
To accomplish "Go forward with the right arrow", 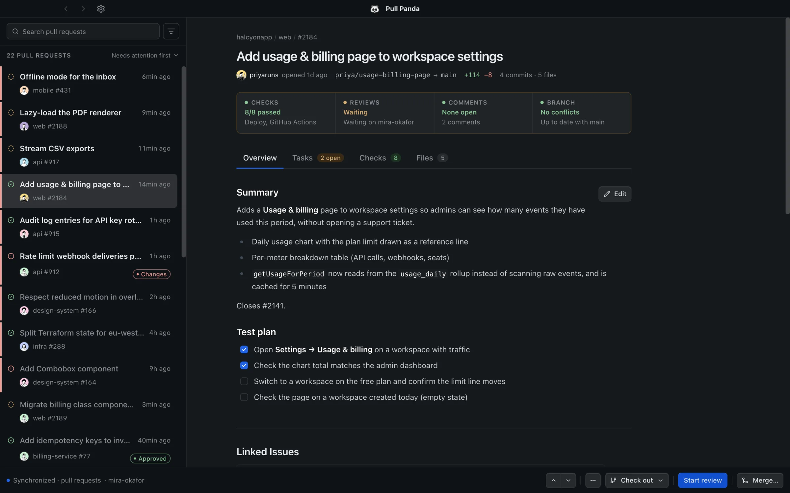I will click(83, 9).
